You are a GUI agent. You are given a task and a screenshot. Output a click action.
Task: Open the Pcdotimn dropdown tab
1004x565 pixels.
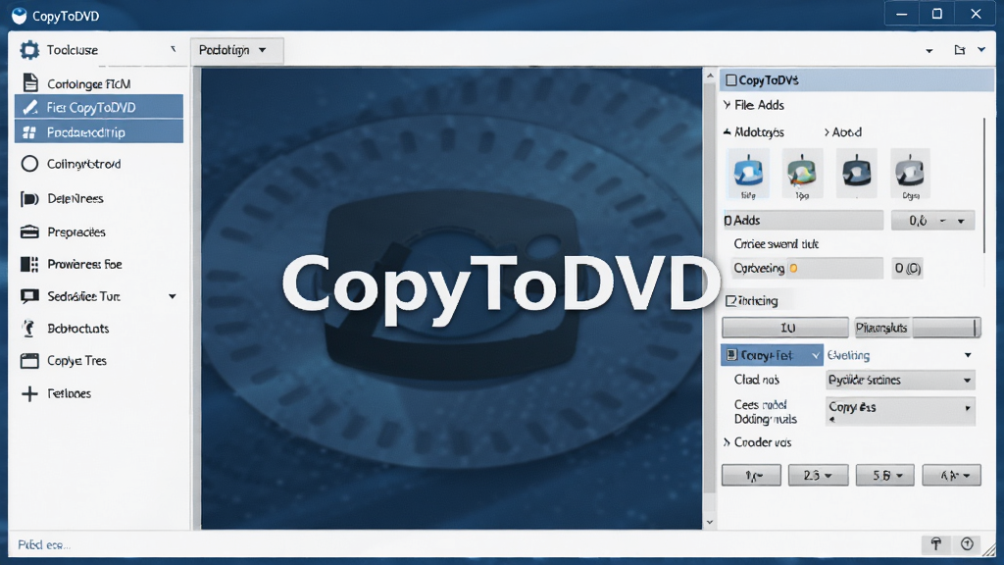[236, 50]
